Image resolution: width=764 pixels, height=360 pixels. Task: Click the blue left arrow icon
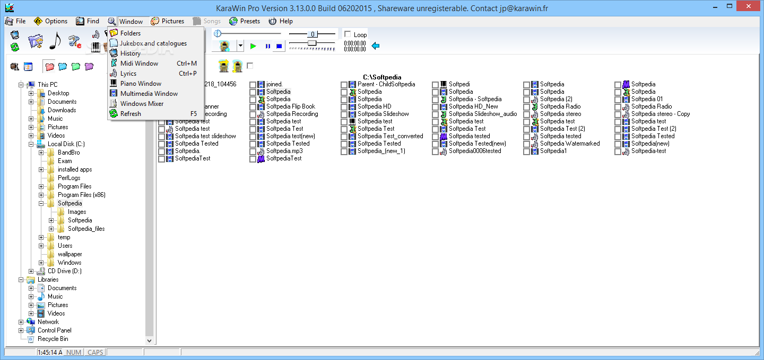[376, 46]
